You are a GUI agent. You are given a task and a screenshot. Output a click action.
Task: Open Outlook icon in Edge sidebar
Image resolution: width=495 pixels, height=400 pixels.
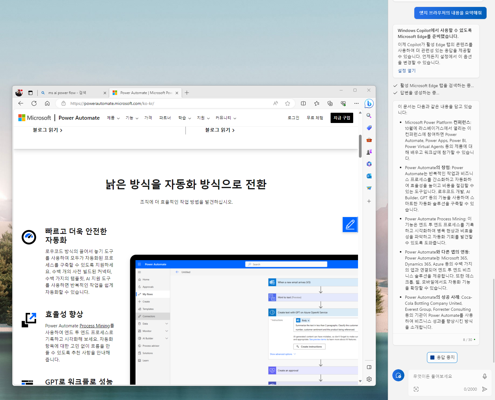(369, 176)
